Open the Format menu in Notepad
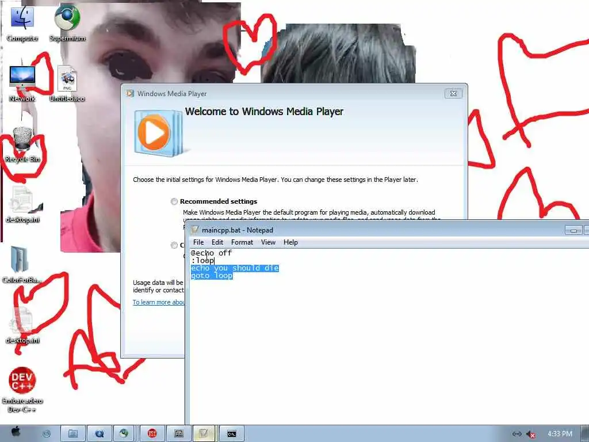589x442 pixels. (x=242, y=242)
